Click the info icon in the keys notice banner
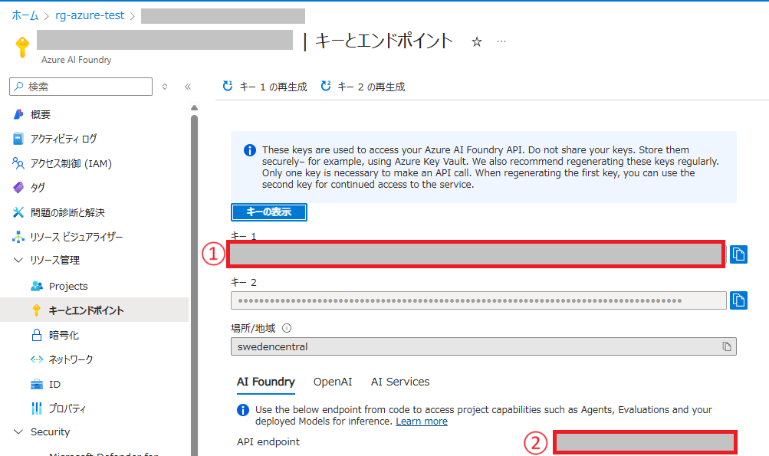Viewport: 769px width, 456px height. pyautogui.click(x=250, y=150)
